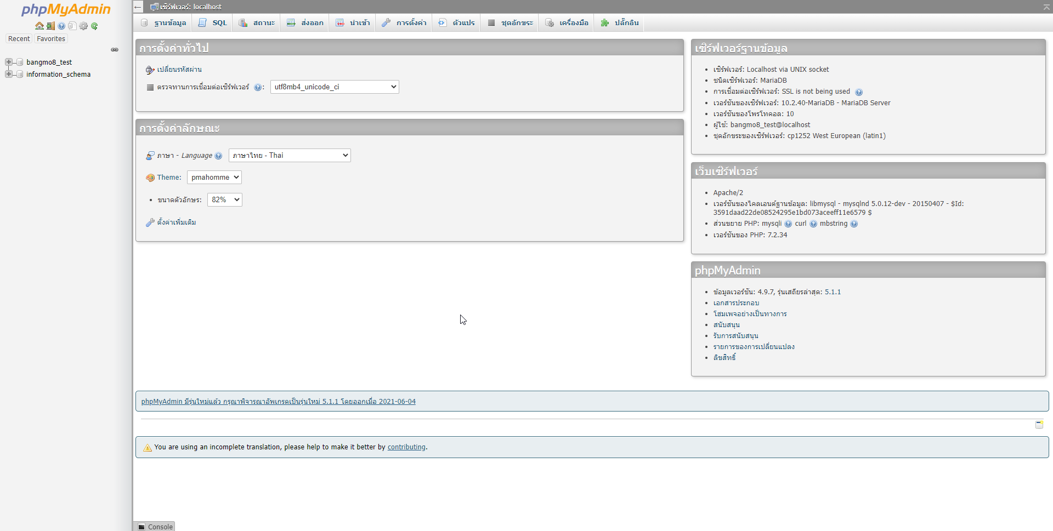
Task: Reload the navigation panel with green arrow
Action: click(94, 26)
